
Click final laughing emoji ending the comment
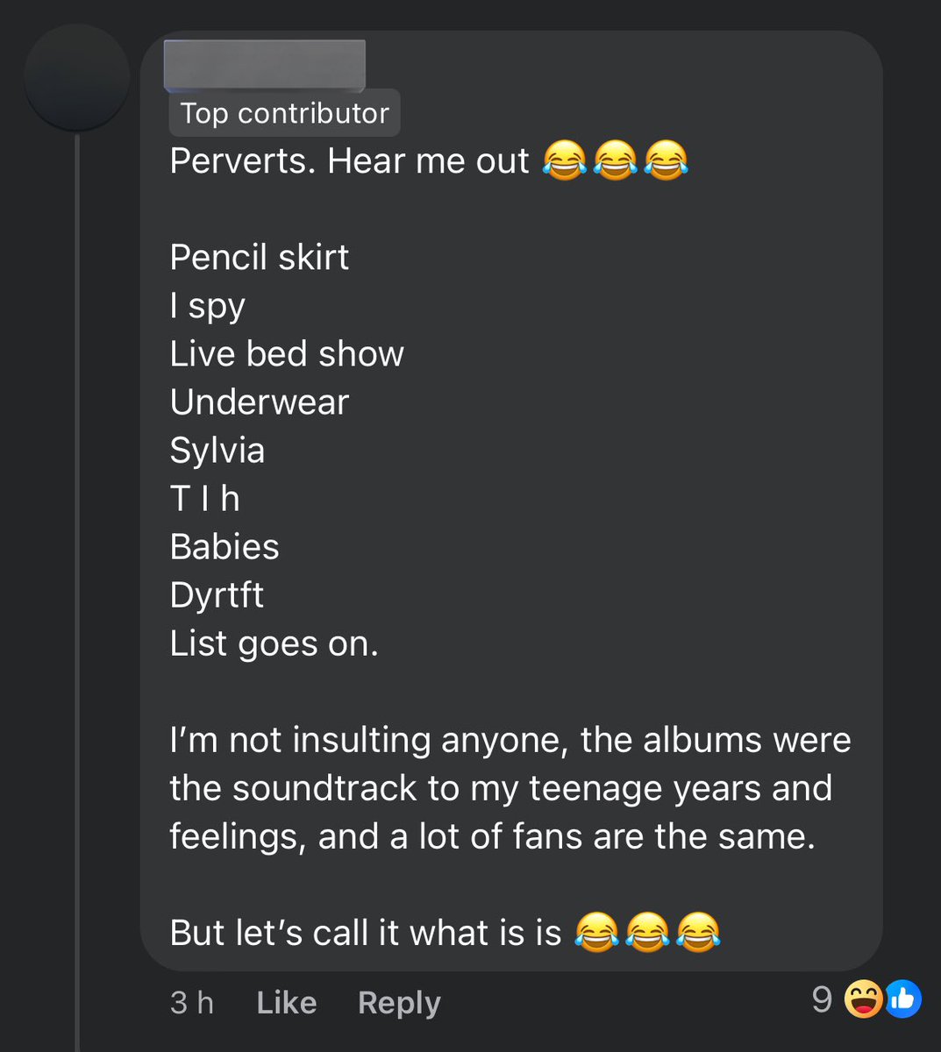(699, 932)
